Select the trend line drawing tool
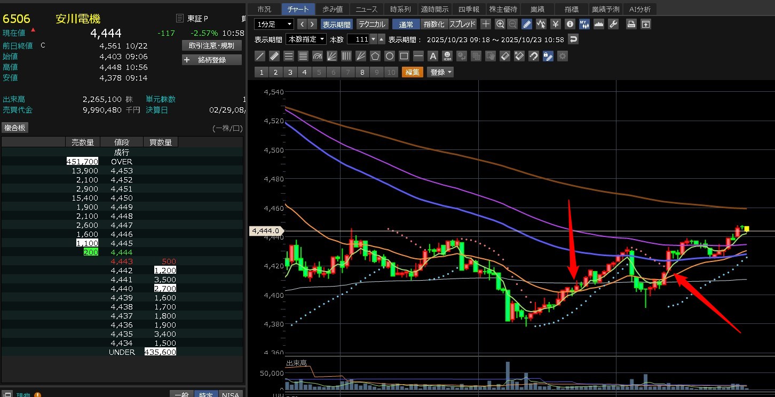The image size is (775, 397). (260, 56)
